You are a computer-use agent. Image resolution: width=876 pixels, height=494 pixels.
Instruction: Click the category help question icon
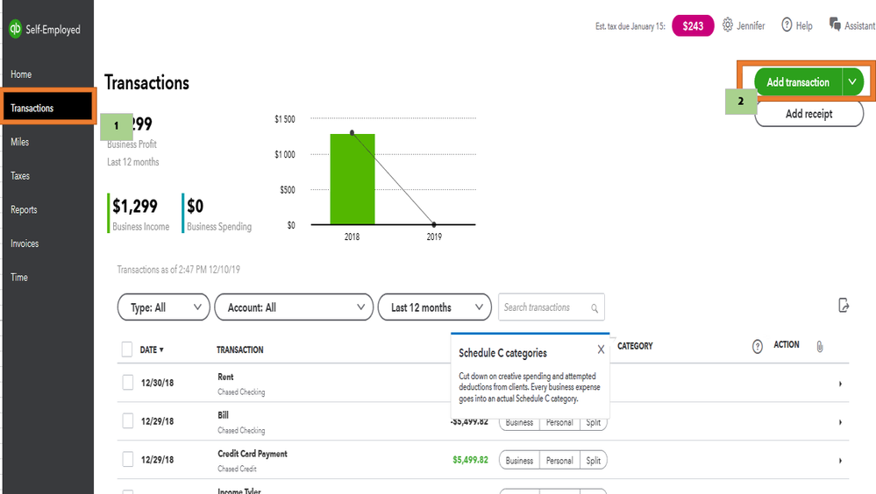point(758,346)
